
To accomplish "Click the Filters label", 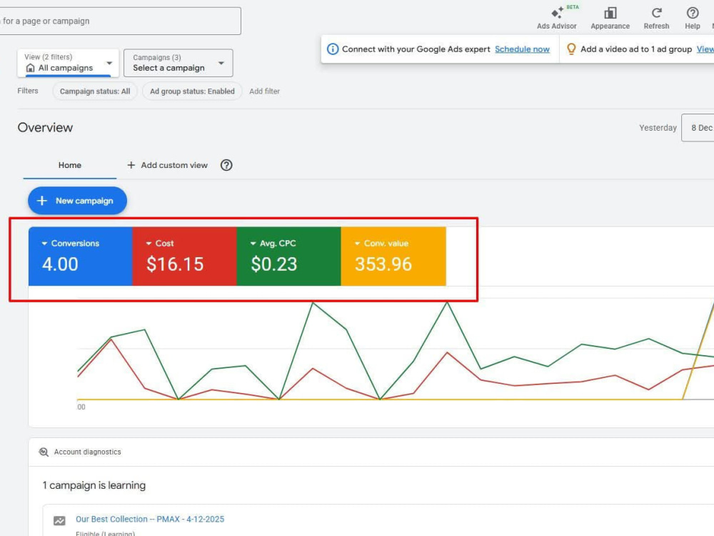I will point(28,91).
